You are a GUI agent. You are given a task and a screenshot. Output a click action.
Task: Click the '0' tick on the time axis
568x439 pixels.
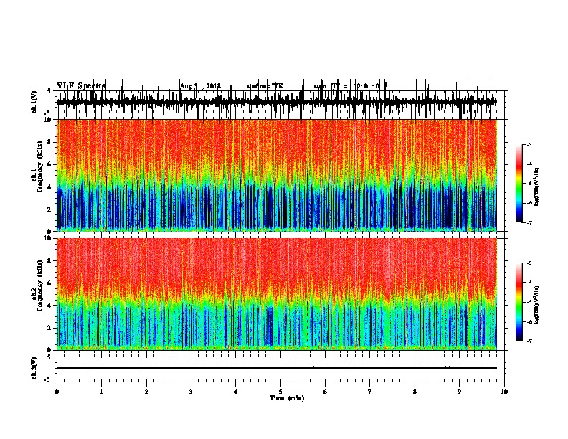57,392
